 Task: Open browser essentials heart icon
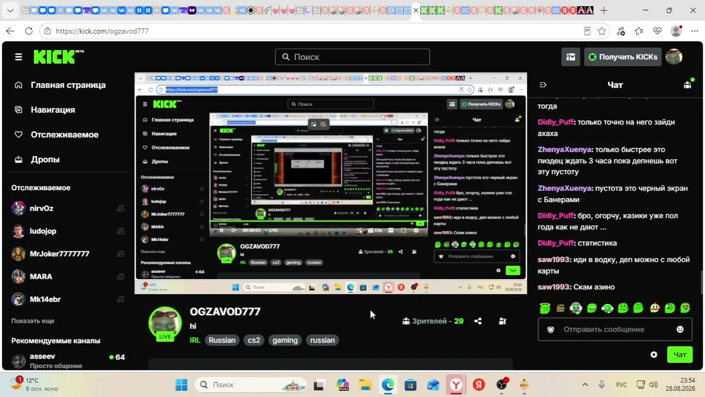pyautogui.click(x=657, y=31)
